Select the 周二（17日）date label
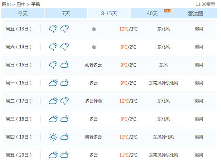 coord(19,101)
